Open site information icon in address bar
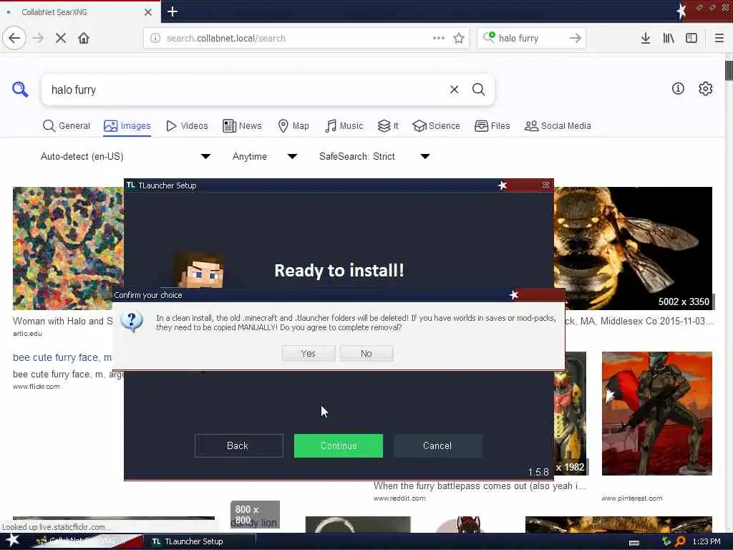 click(x=155, y=38)
